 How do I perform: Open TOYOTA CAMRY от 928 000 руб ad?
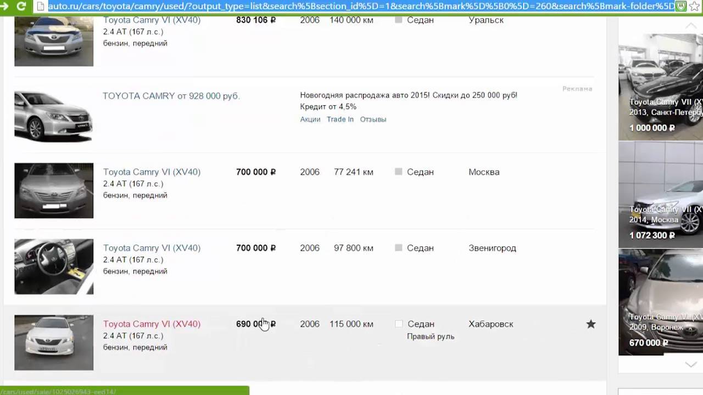click(x=171, y=96)
